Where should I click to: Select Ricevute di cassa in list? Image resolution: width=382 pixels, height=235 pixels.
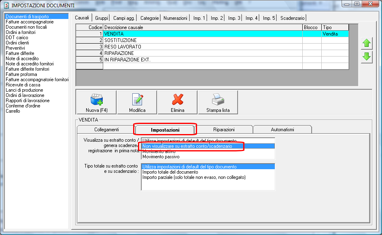36,85
